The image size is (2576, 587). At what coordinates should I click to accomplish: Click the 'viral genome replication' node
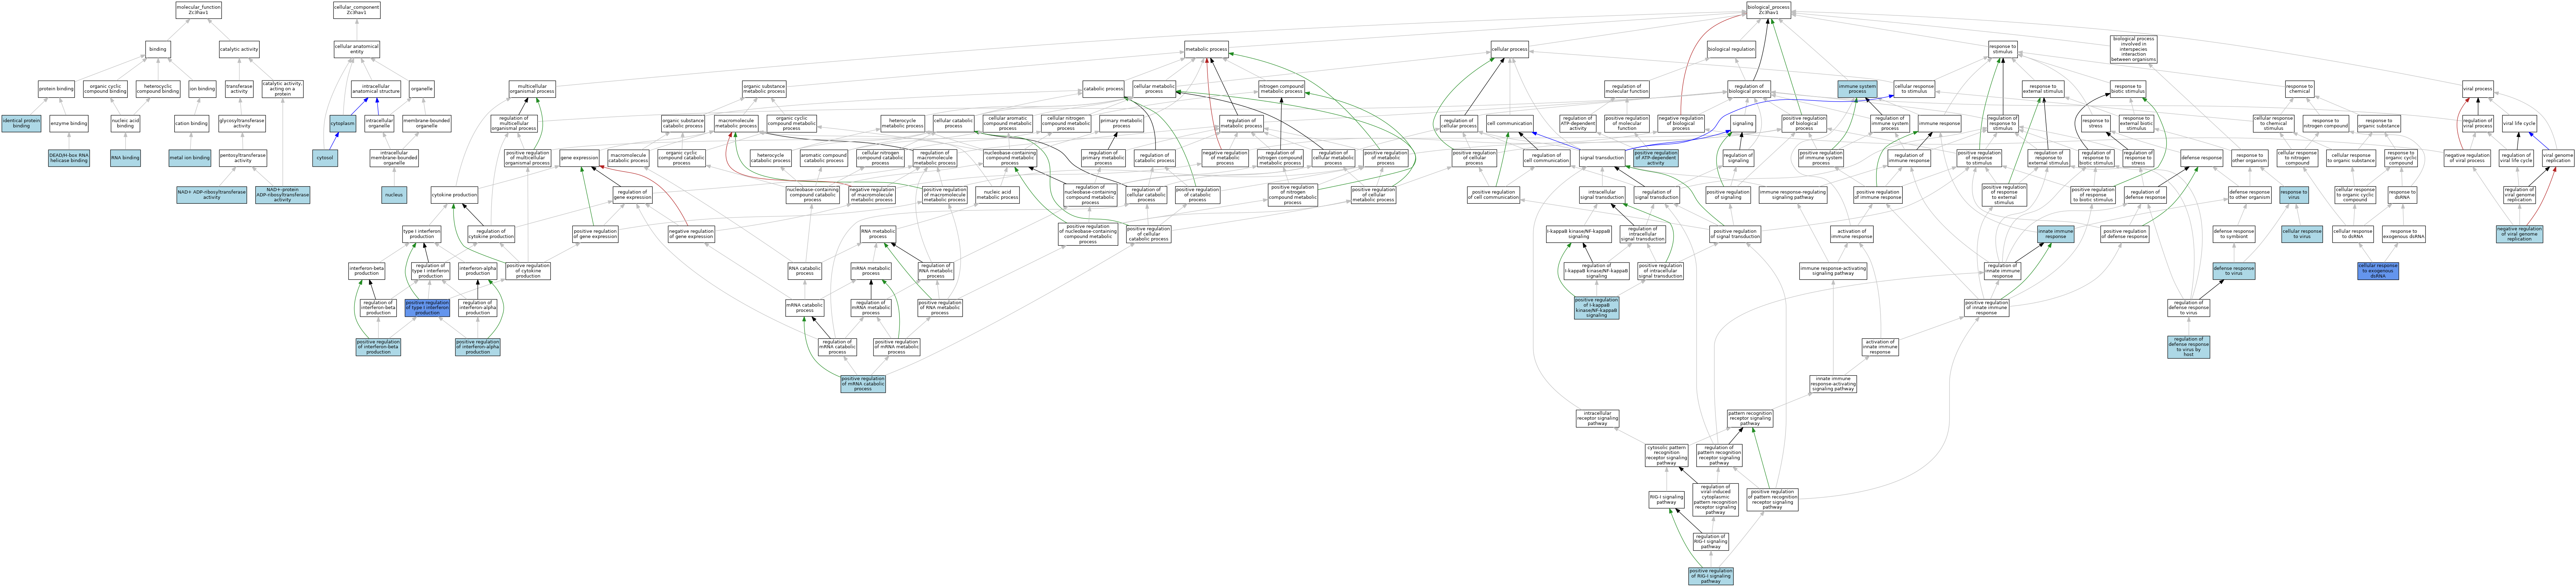click(2557, 158)
